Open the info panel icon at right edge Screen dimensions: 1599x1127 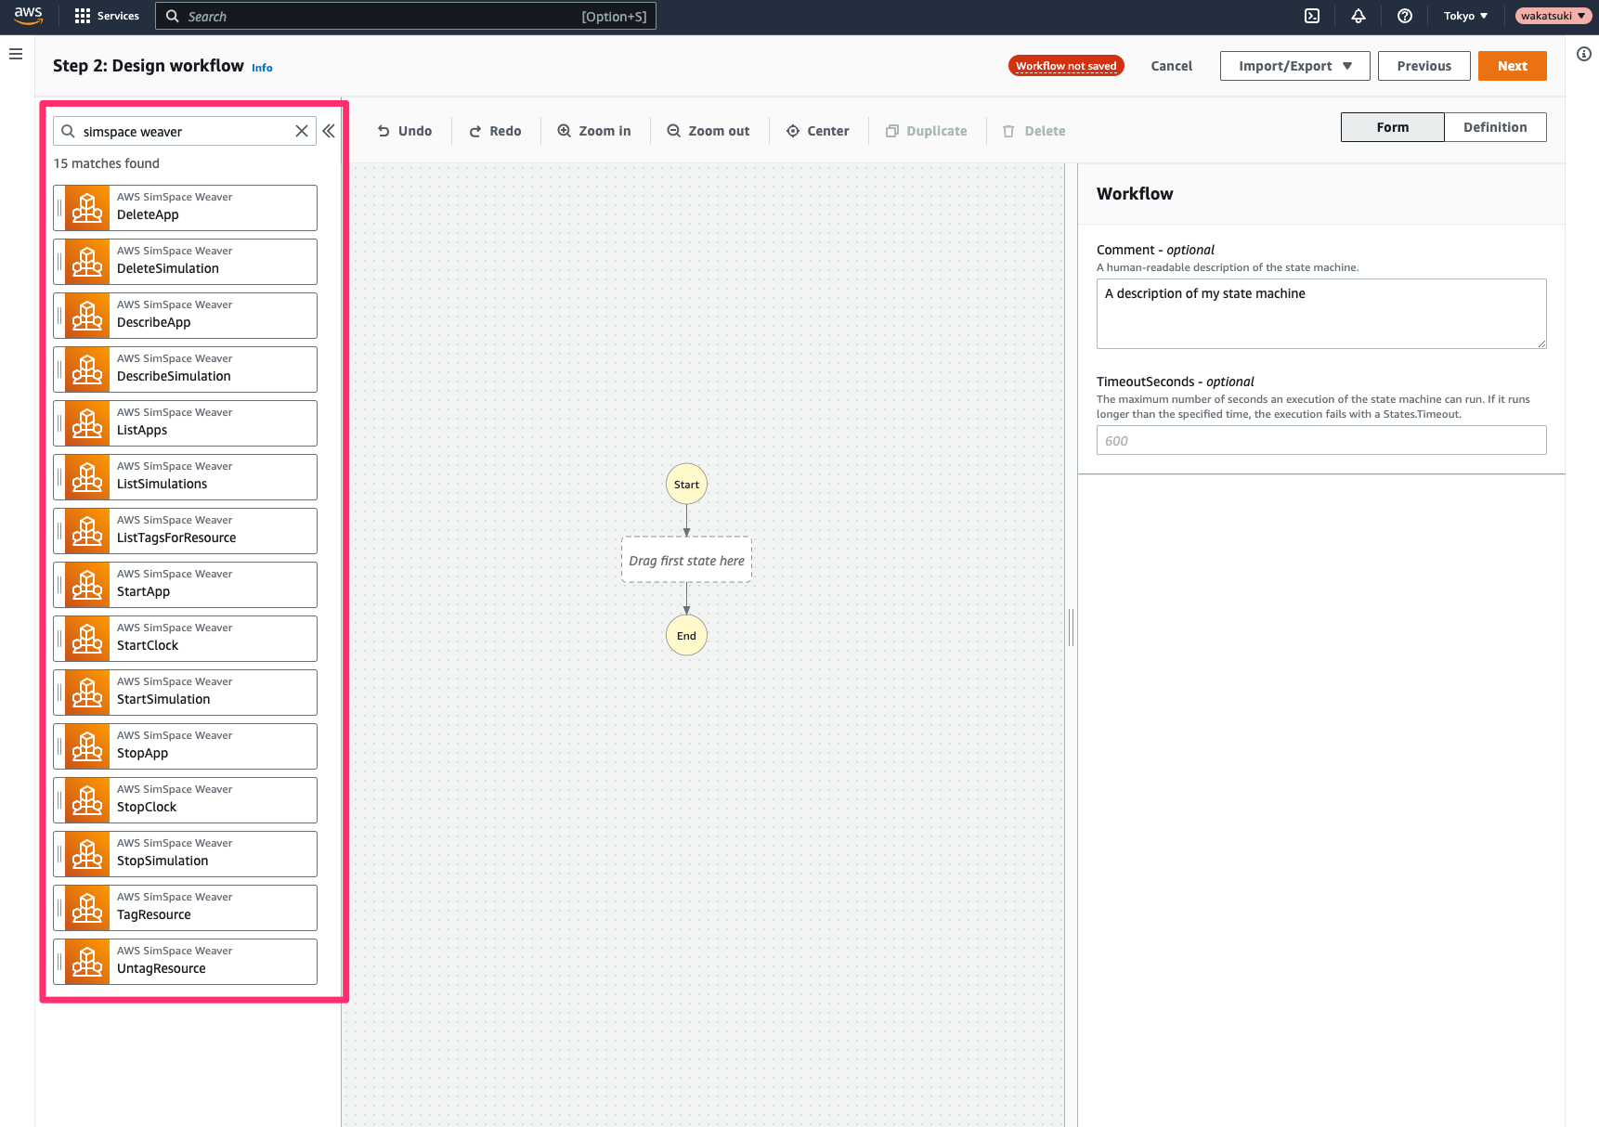click(x=1584, y=54)
